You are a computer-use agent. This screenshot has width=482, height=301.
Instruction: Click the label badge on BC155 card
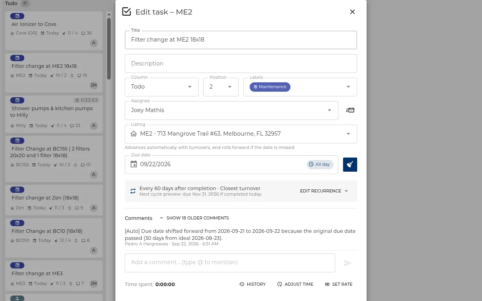[17, 141]
